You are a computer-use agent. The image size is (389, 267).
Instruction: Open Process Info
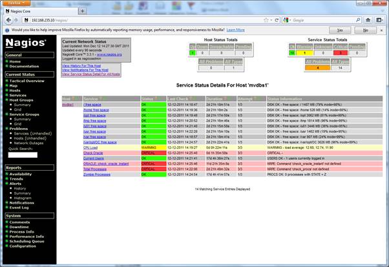pyautogui.click(x=21, y=231)
